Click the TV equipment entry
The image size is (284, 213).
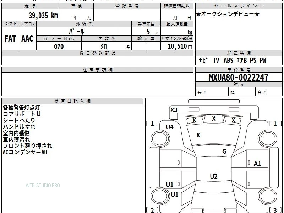[216, 60]
